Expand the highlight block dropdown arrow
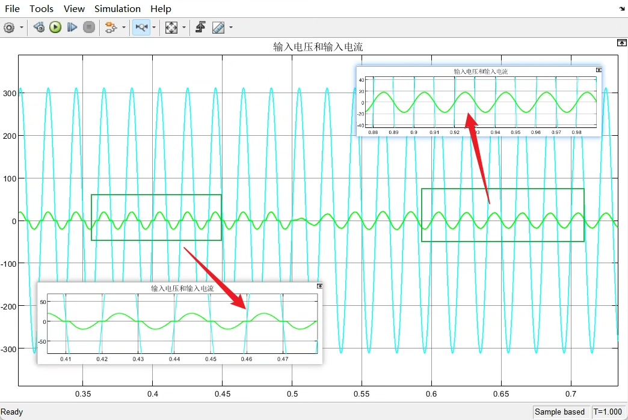 124,27
